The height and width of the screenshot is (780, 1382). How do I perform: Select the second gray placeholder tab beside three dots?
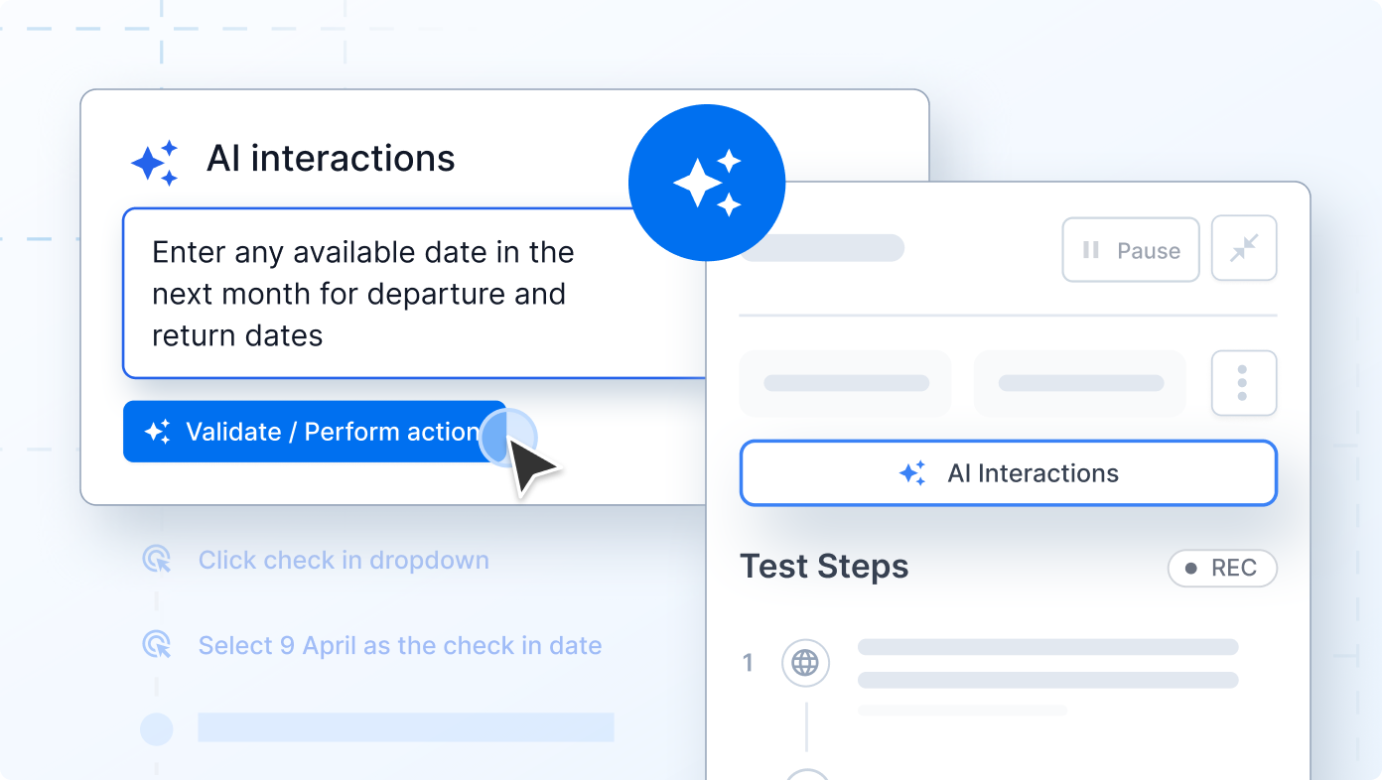1080,383
